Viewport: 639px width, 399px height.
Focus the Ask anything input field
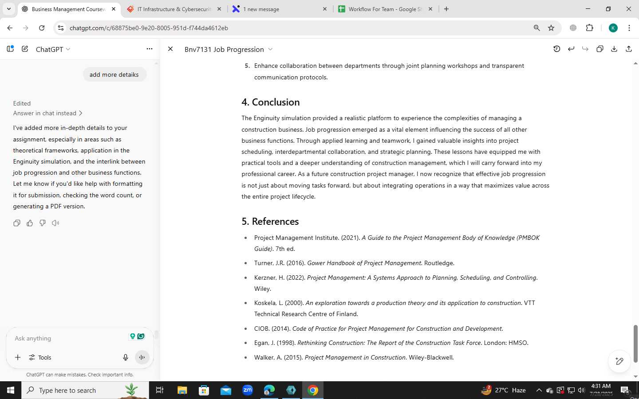[x=71, y=338]
